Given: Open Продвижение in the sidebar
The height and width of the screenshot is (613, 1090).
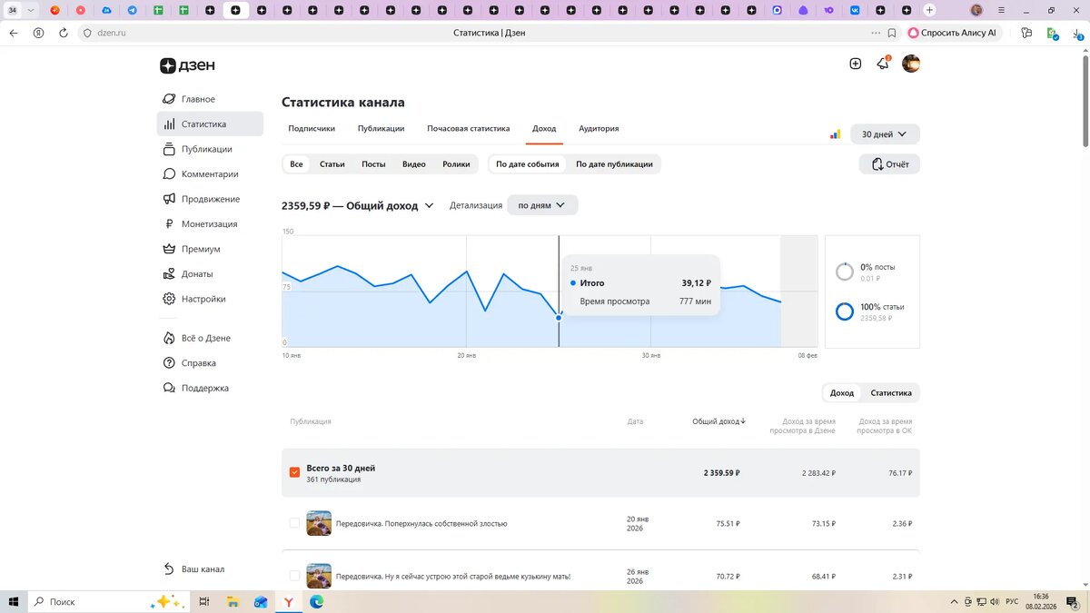Looking at the screenshot, I should [x=210, y=199].
